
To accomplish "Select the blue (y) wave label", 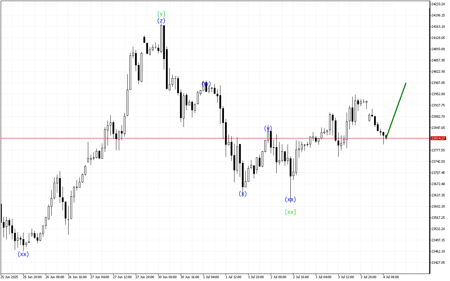I will pos(268,128).
